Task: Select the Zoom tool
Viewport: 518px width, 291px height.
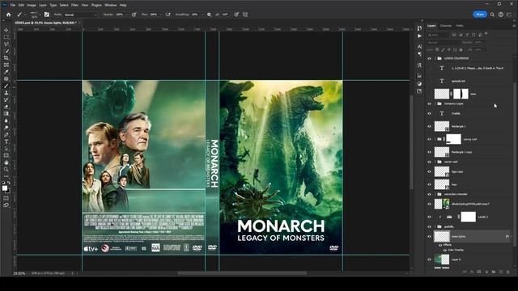Action: [x=6, y=169]
